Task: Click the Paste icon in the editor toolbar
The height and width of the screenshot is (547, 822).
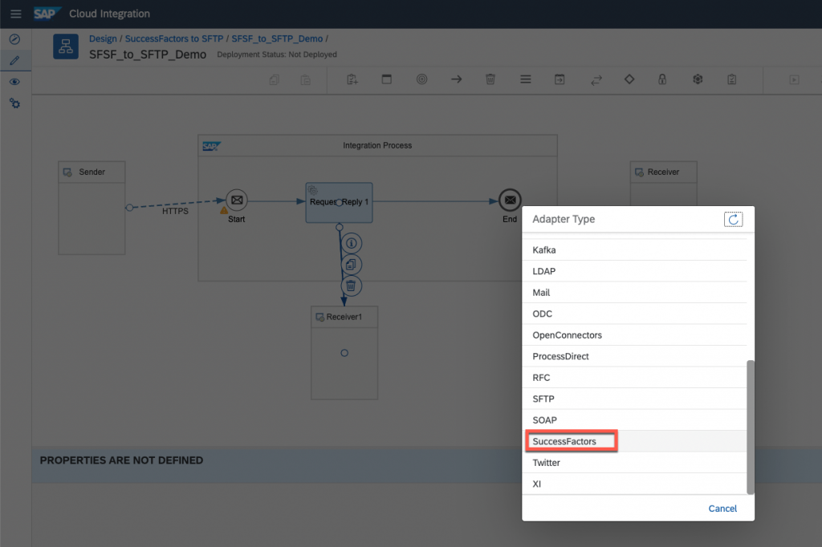Action: tap(306, 79)
